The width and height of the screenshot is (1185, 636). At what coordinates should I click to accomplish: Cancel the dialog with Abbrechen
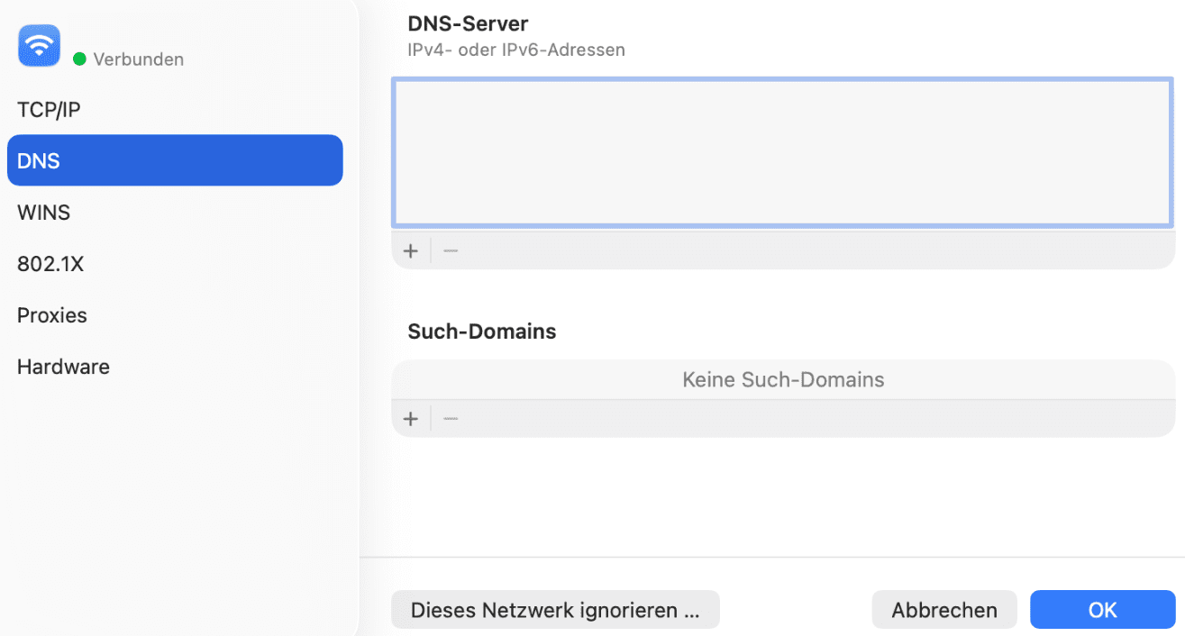click(943, 610)
